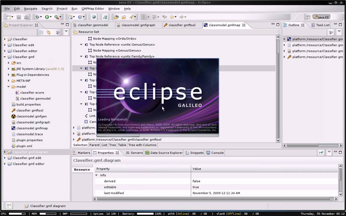Image resolution: width=346 pixels, height=216 pixels.
Task: Expand platform:/resource classifier.gmftool entry in editor
Action: click(74, 139)
